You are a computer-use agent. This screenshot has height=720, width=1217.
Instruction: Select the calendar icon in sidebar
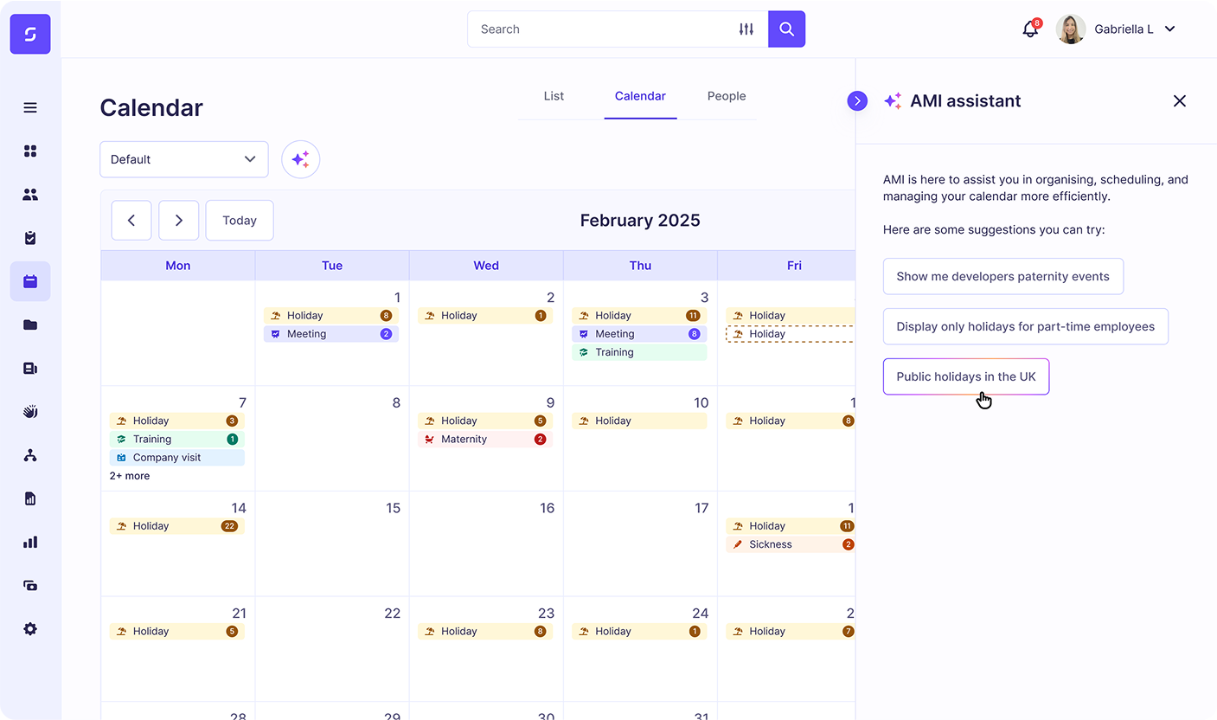(x=30, y=281)
